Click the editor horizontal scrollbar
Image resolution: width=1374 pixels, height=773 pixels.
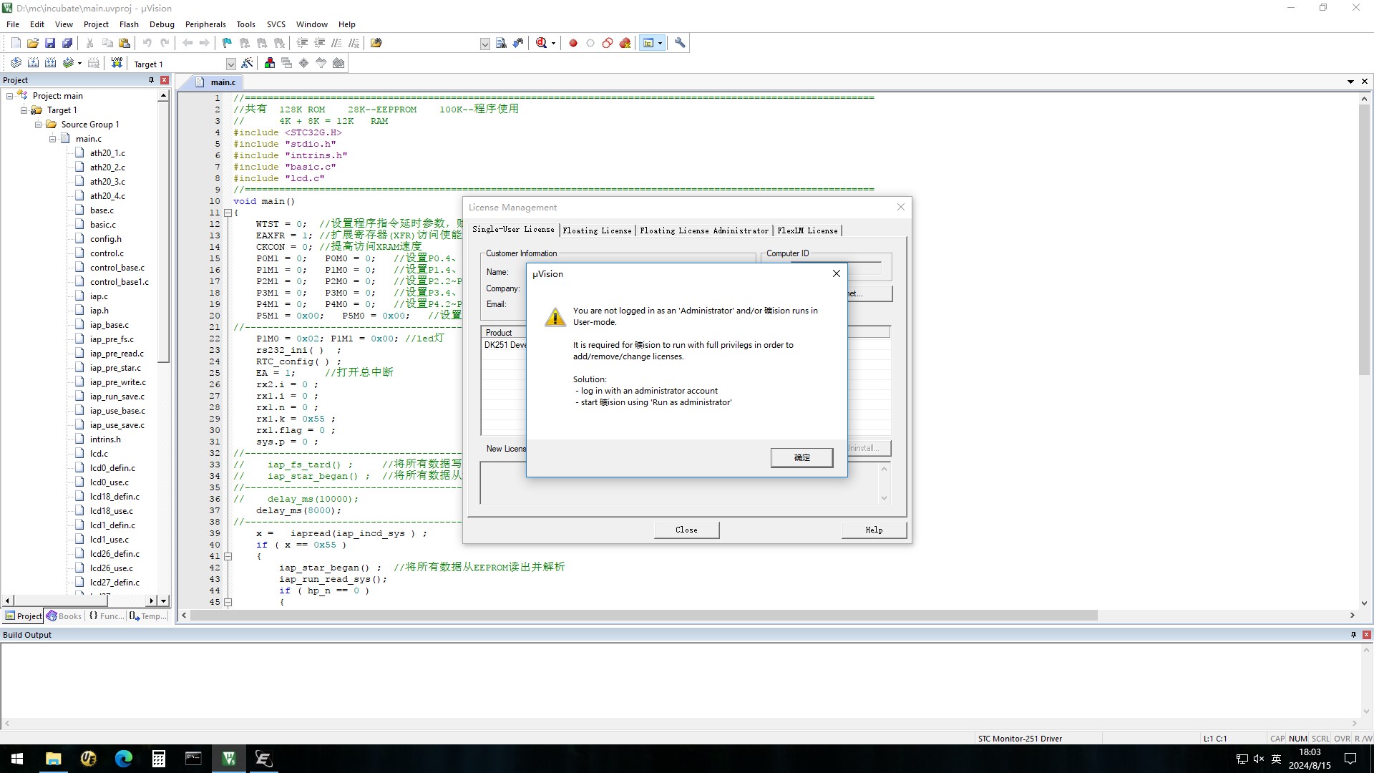pos(643,616)
